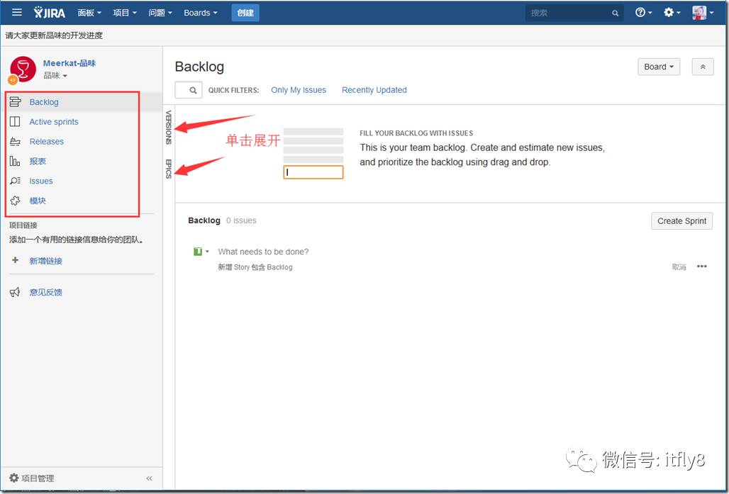The width and height of the screenshot is (729, 494).
Task: Click the 模块 puzzle piece icon
Action: point(15,201)
